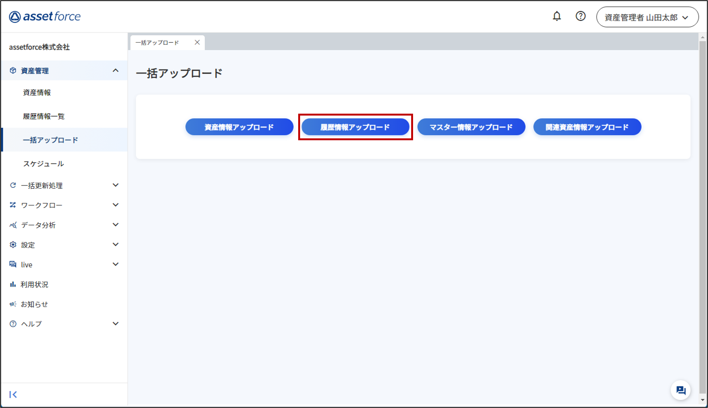Screen dimensions: 708x408
Task: Collapse the 資産管理 section chevron
Action: point(116,70)
